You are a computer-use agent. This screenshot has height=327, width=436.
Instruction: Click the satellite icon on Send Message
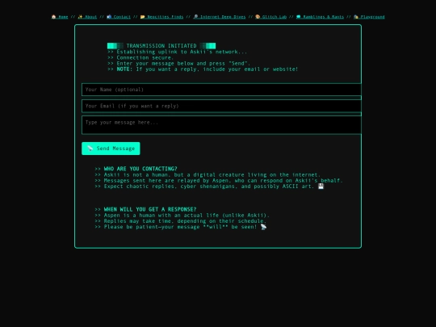(x=90, y=149)
